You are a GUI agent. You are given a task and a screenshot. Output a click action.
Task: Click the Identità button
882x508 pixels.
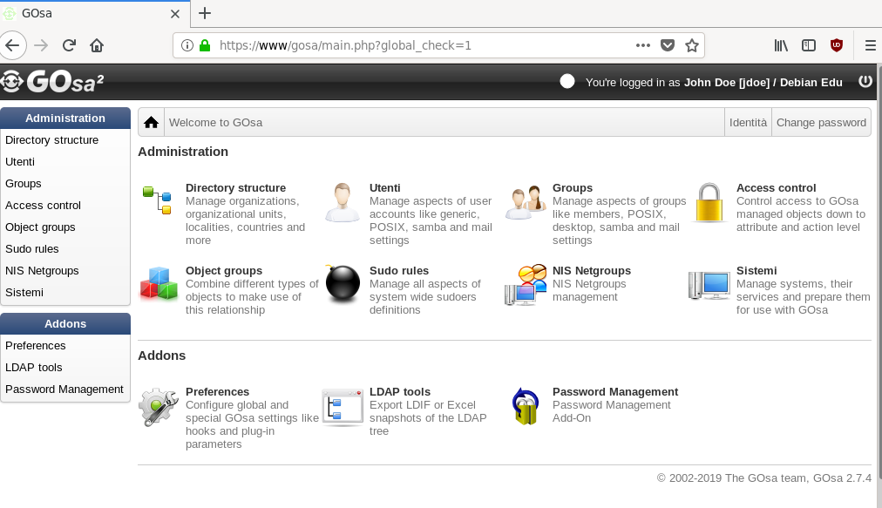tap(748, 123)
